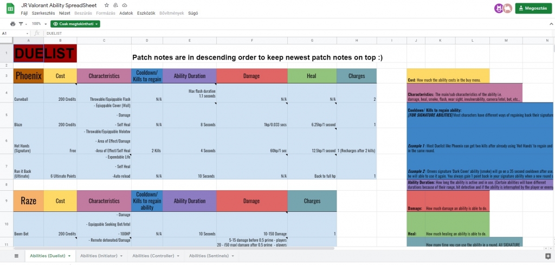The image size is (555, 265).
Task: Click the Google Sheets home logo
Action: pyautogui.click(x=11, y=8)
